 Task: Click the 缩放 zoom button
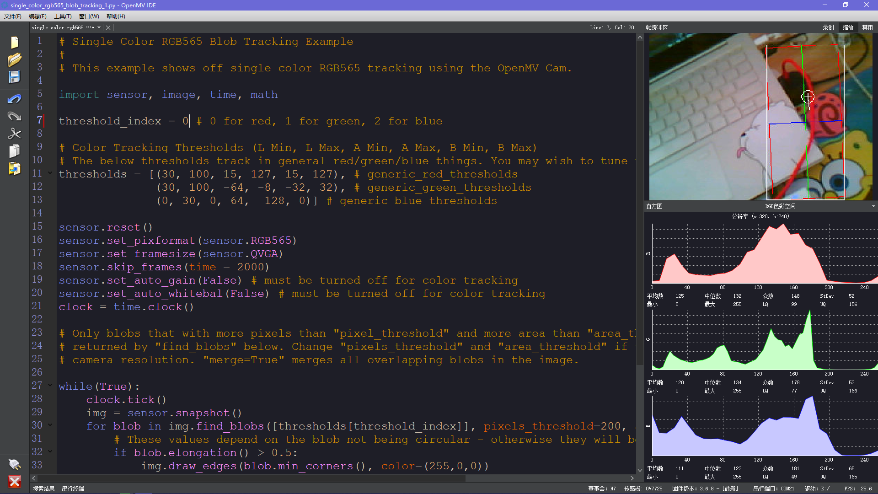click(x=848, y=27)
